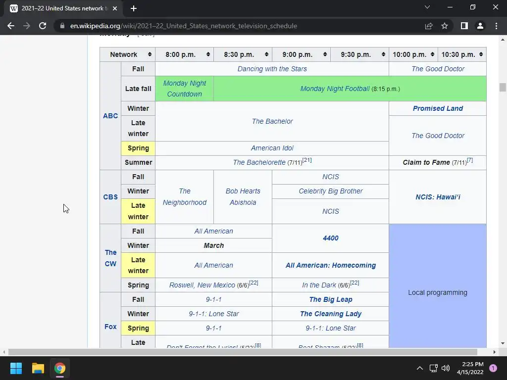Open In the Dark link

pyautogui.click(x=319, y=285)
